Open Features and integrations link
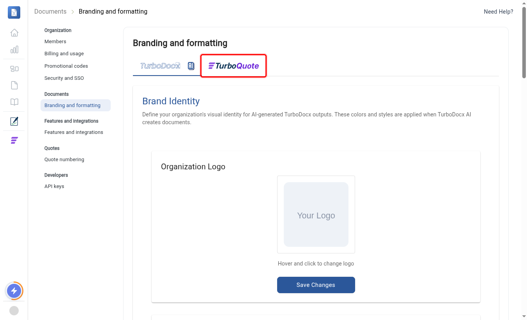The image size is (527, 320). 74,132
